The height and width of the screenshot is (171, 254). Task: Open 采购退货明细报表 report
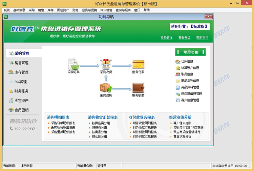point(63,132)
